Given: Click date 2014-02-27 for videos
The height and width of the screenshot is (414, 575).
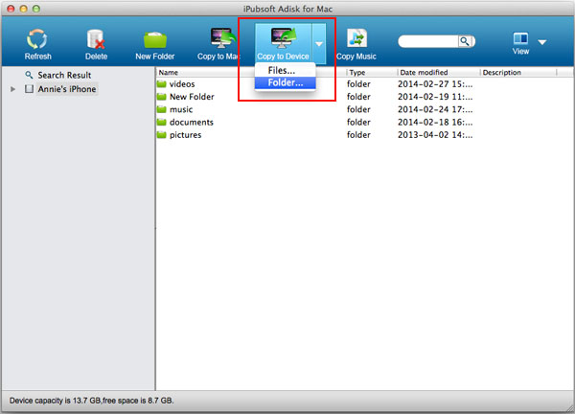Looking at the screenshot, I should coord(435,84).
